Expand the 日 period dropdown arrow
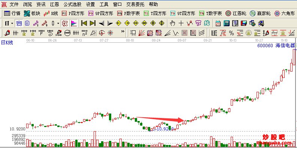Image resolution: width=297 pixels, height=148 pixels. click(12, 24)
